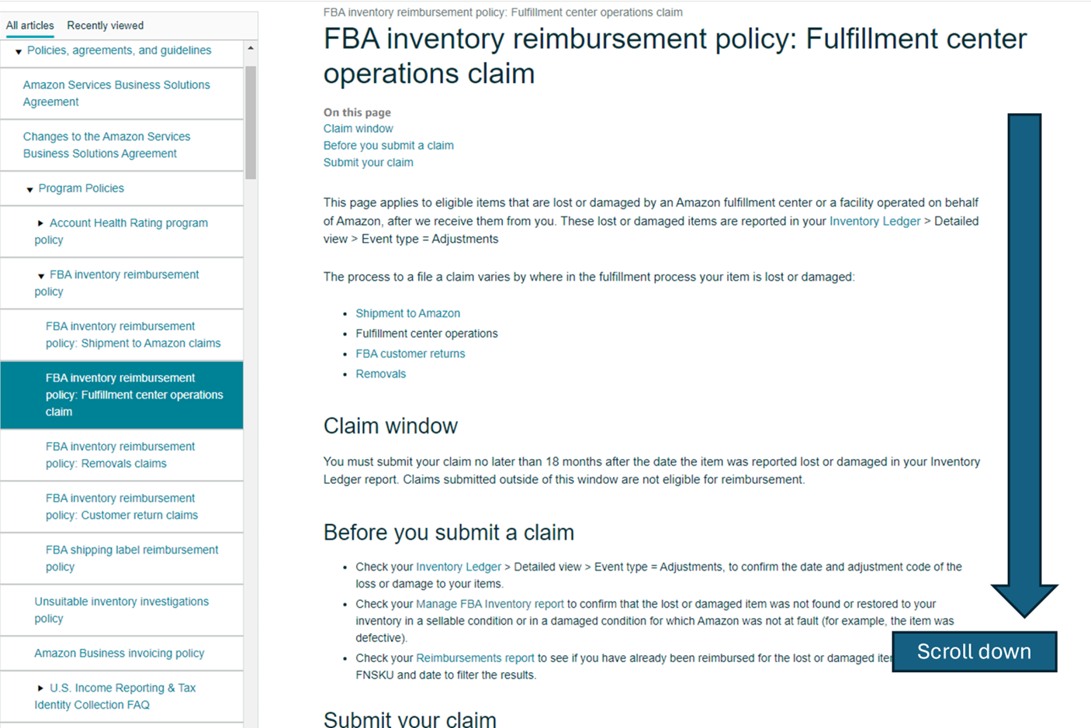Switch to the All articles tab
The width and height of the screenshot is (1091, 728).
(30, 26)
